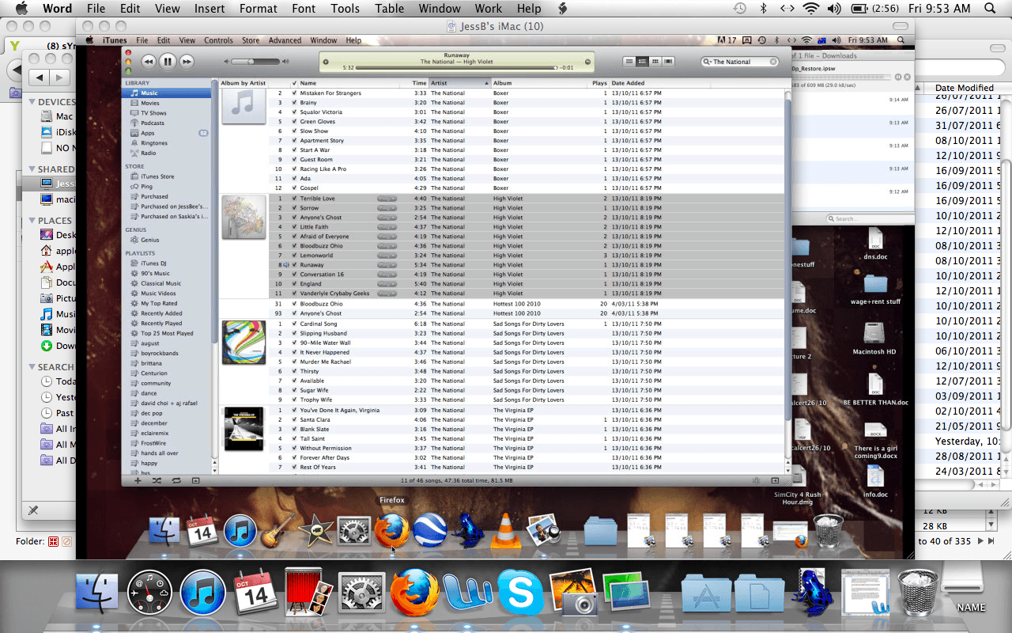Collapse the DEVICES section in Finder sidebar
Viewport: 1012px width, 633px height.
32,102
